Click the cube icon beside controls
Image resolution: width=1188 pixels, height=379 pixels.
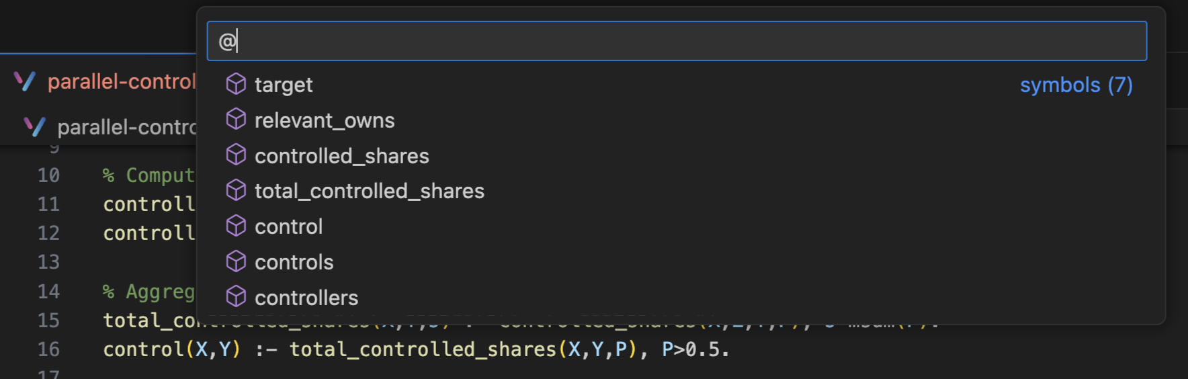tap(236, 261)
